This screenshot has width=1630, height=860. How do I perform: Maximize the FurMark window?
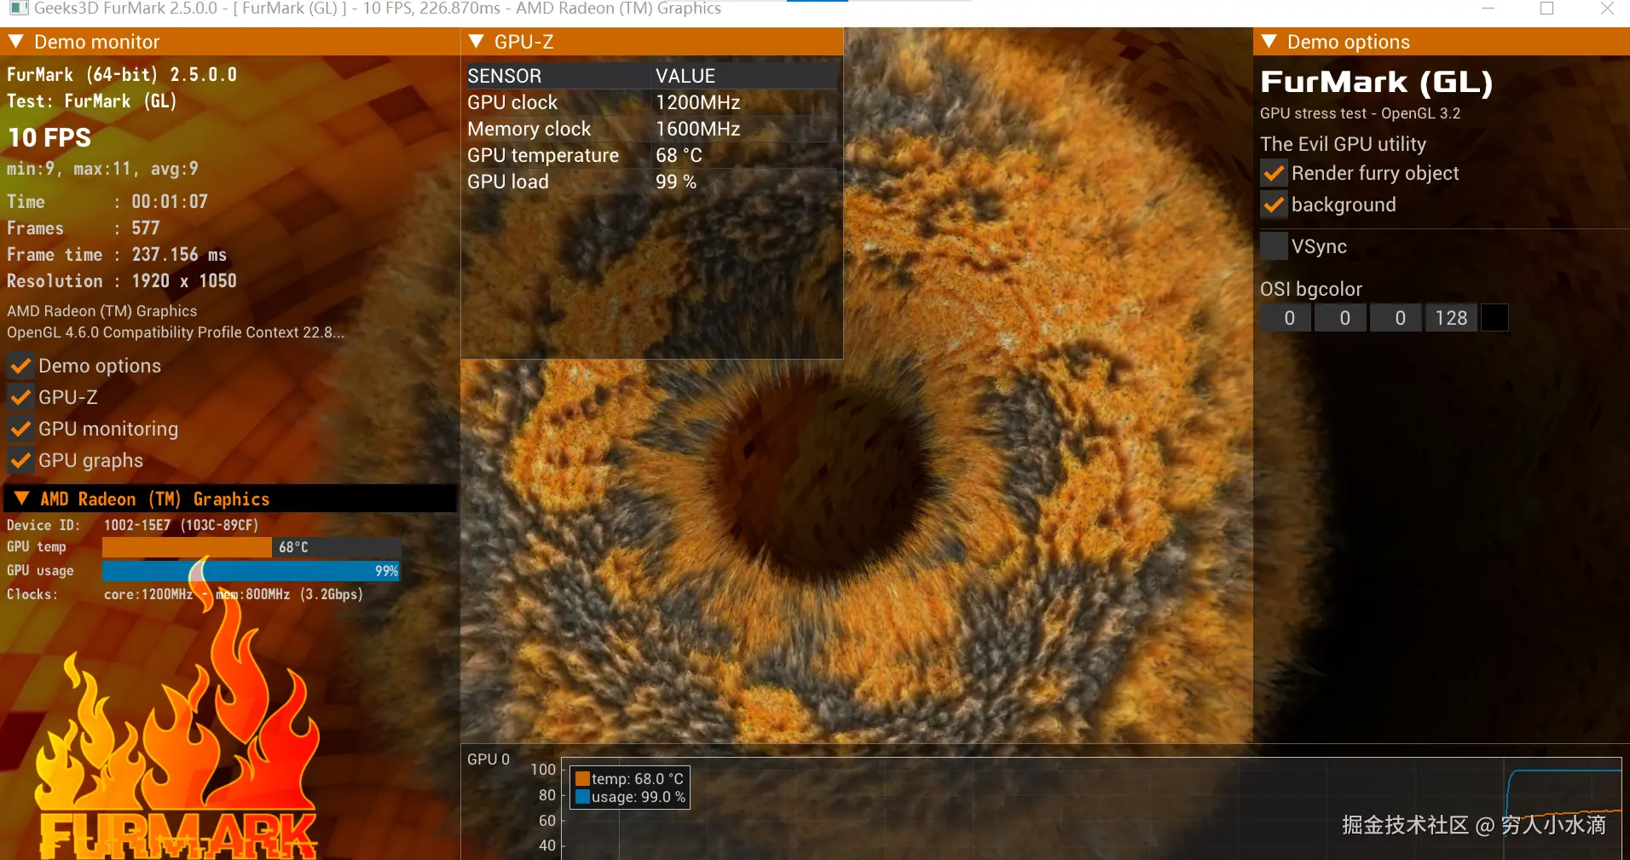1547,9
